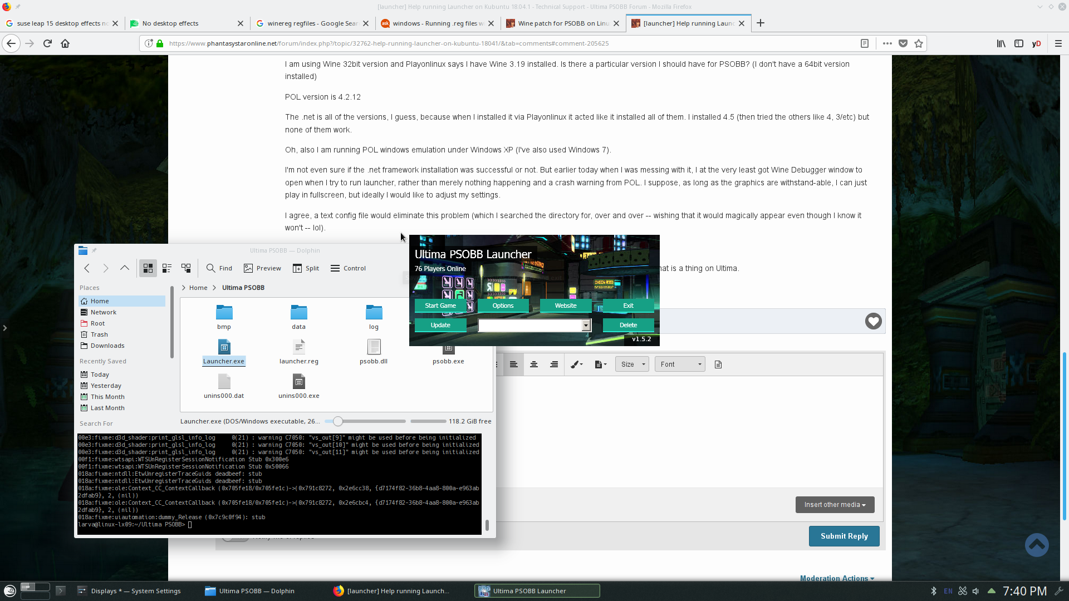Align text right in reply editor

pos(554,364)
